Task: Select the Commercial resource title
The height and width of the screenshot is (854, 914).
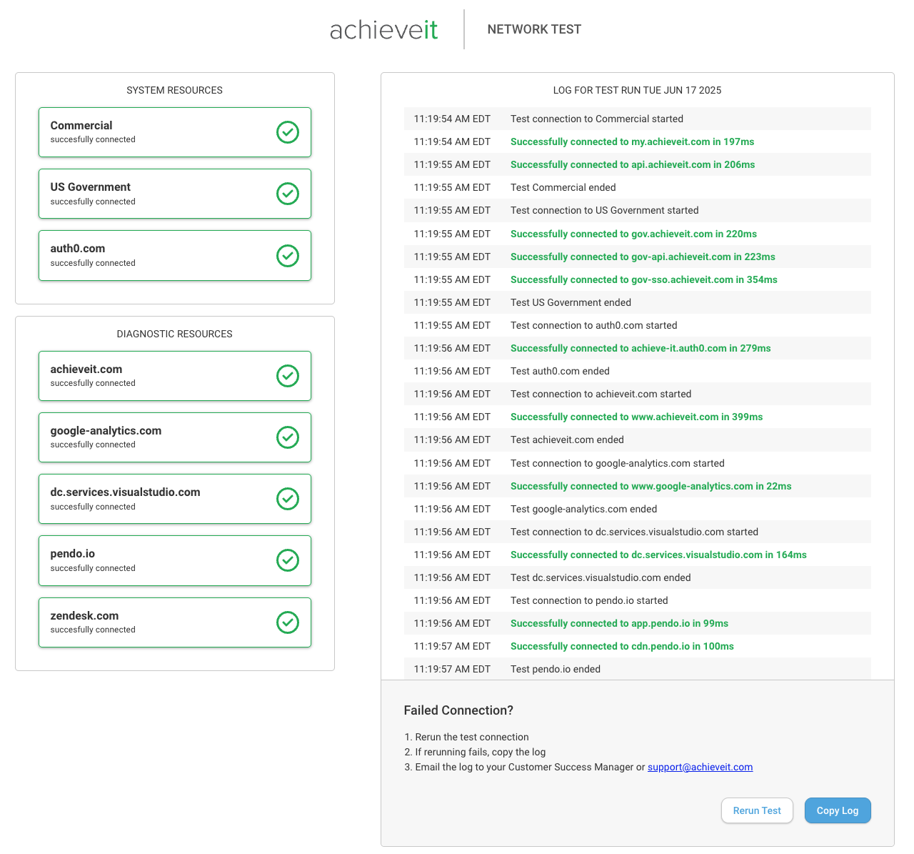Action: click(x=81, y=125)
